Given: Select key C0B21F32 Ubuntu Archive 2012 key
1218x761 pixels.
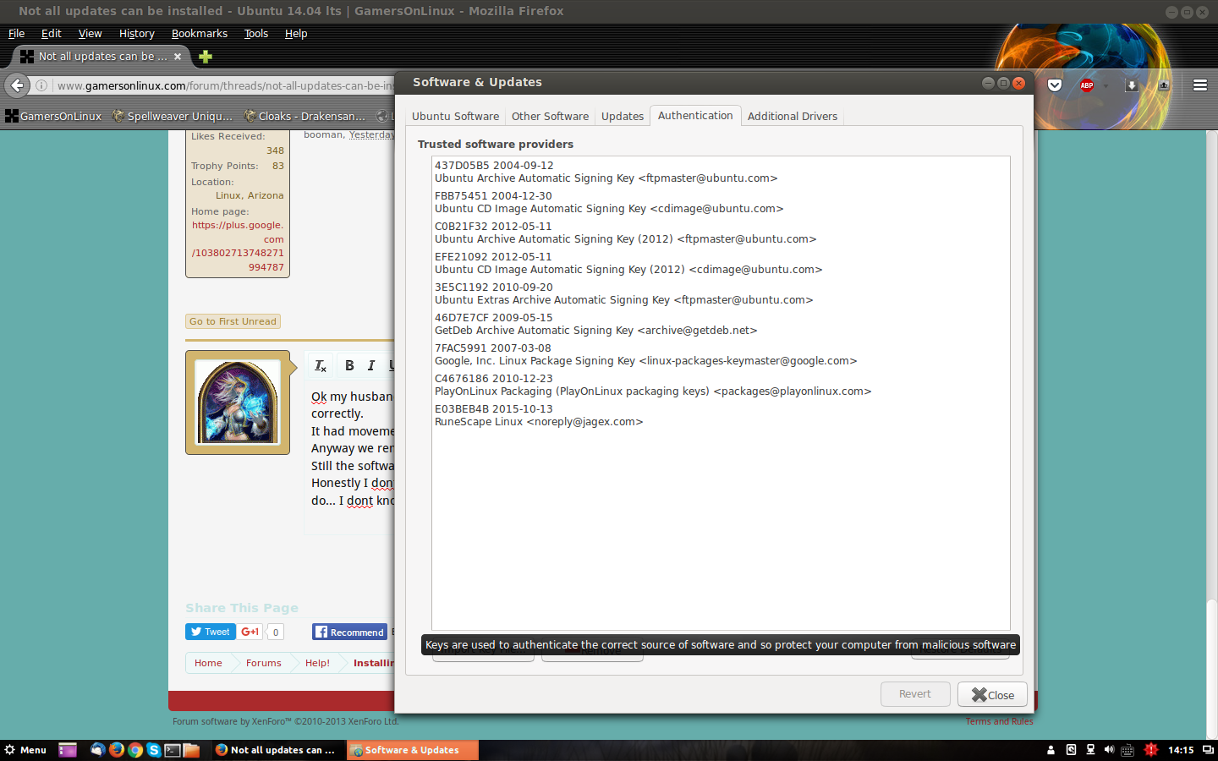Looking at the screenshot, I should click(x=721, y=233).
